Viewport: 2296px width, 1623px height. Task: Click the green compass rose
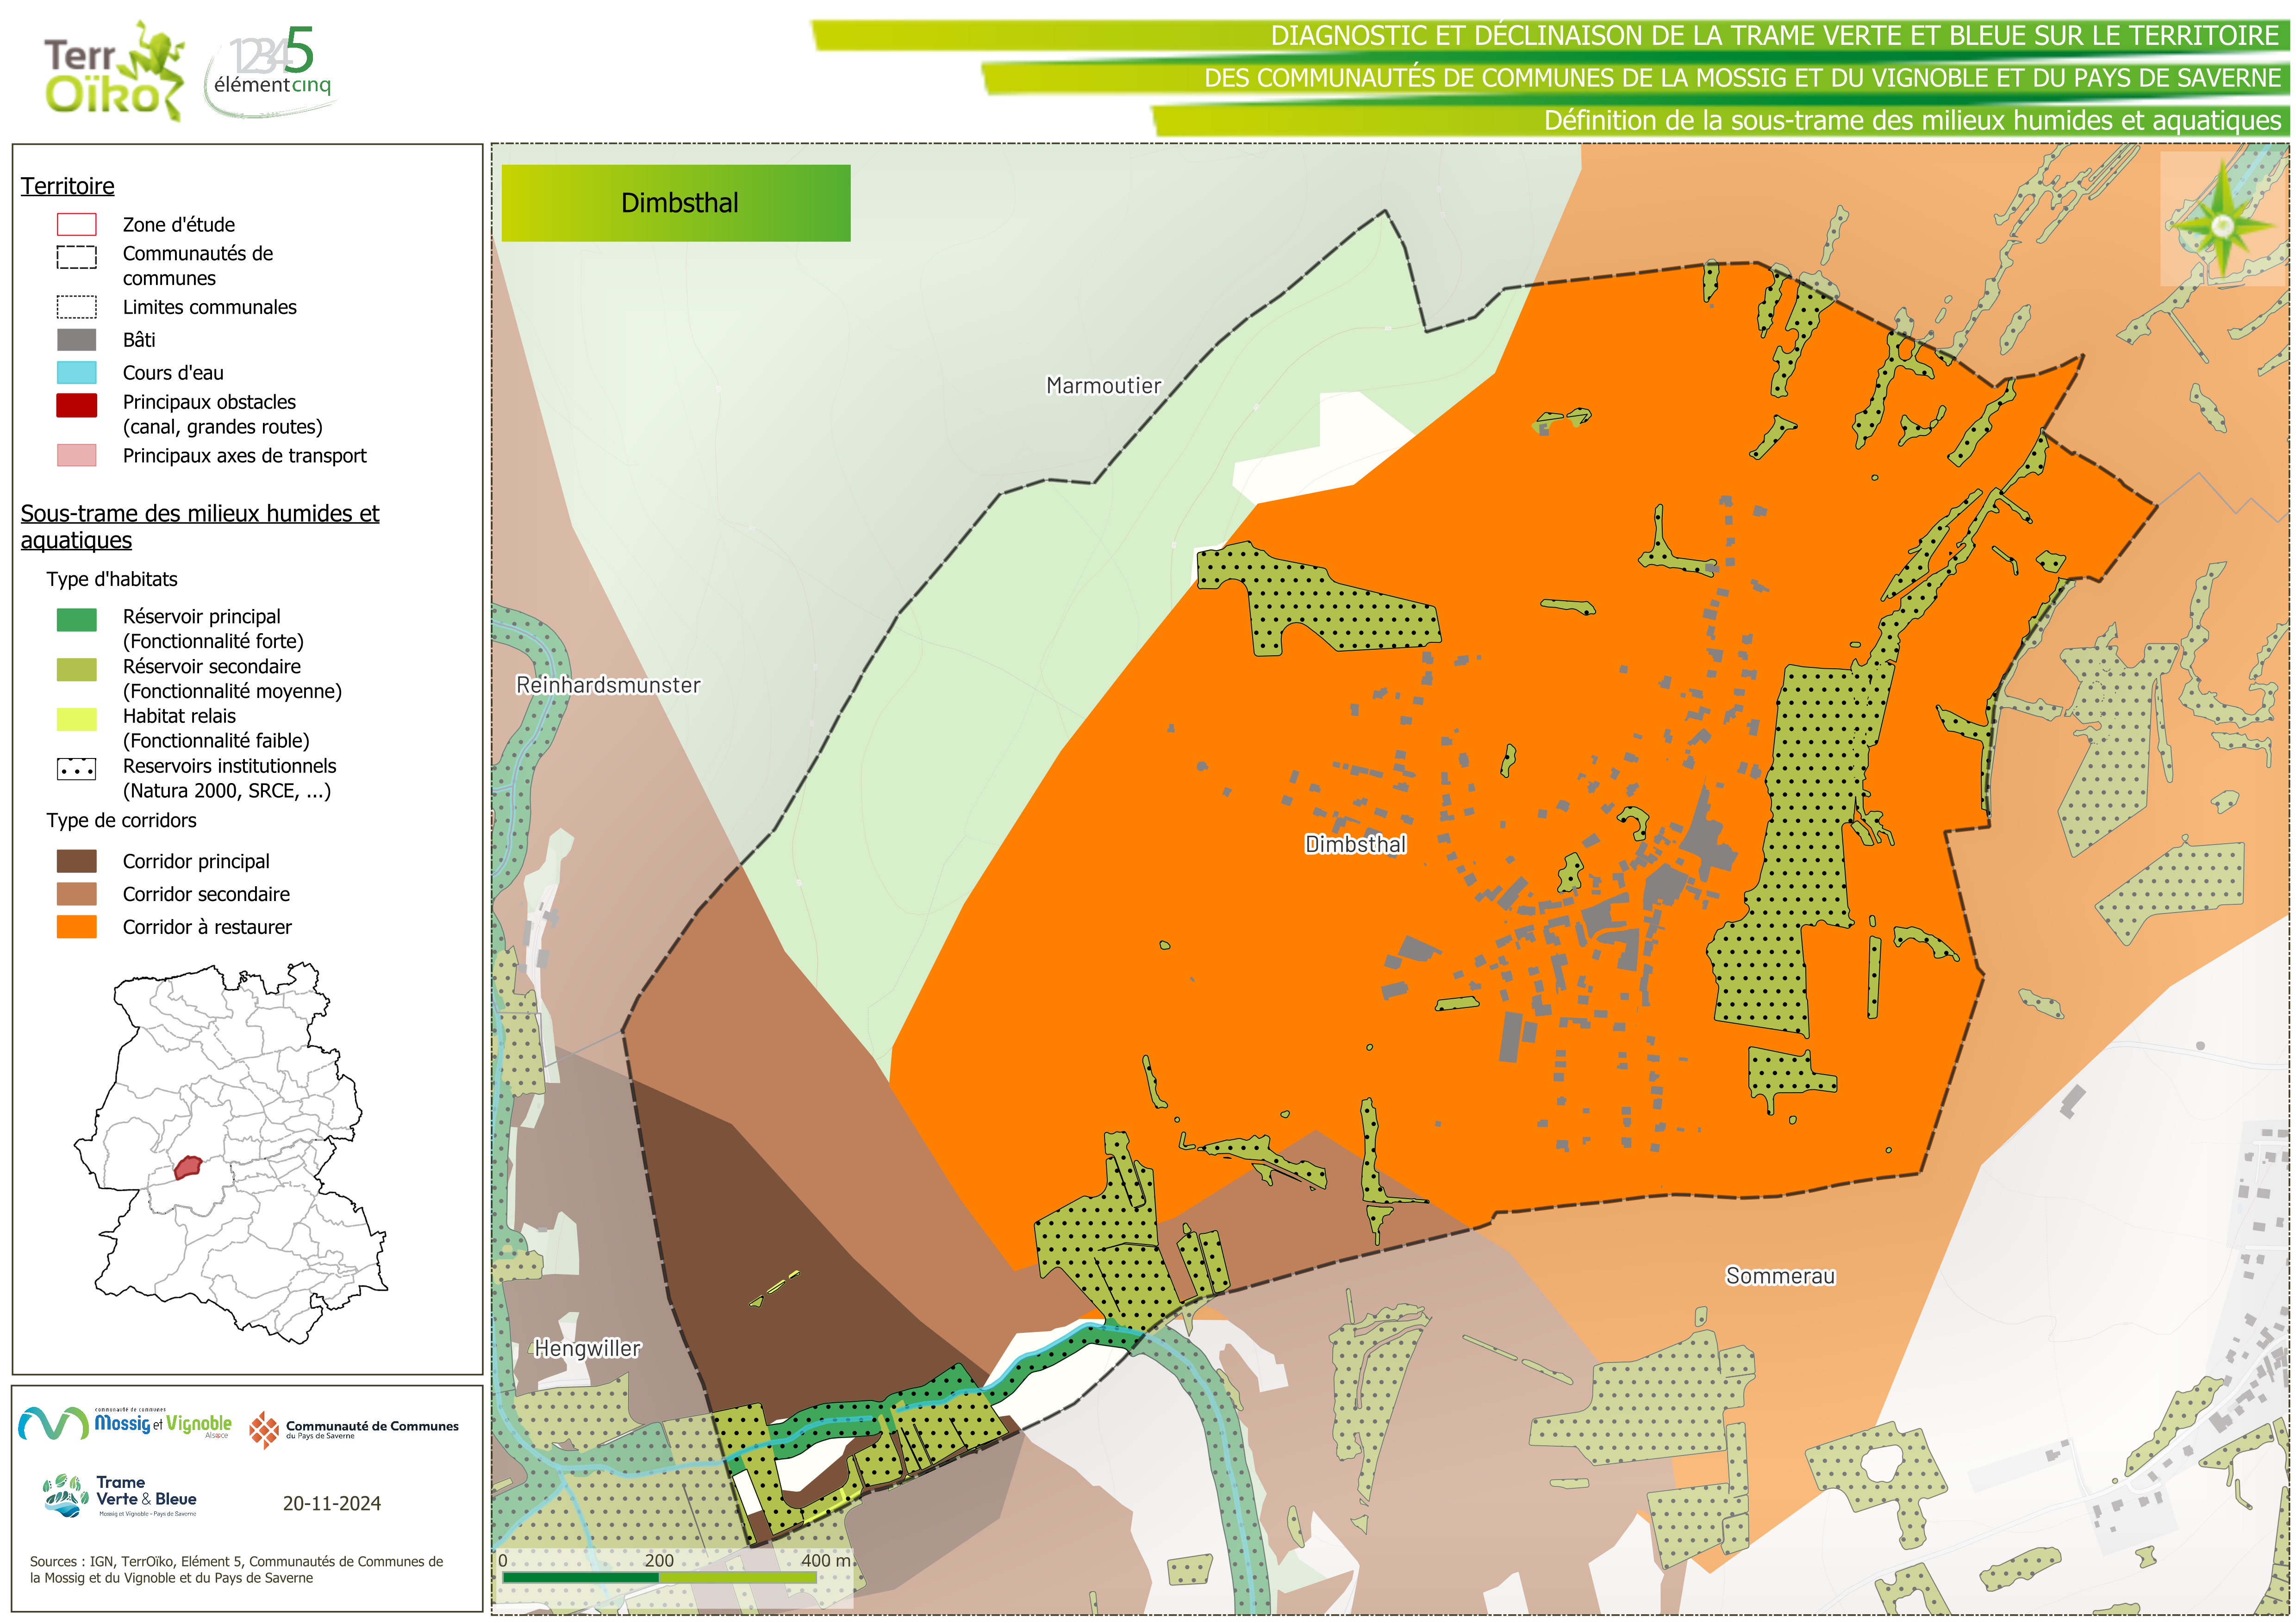pos(2222,226)
